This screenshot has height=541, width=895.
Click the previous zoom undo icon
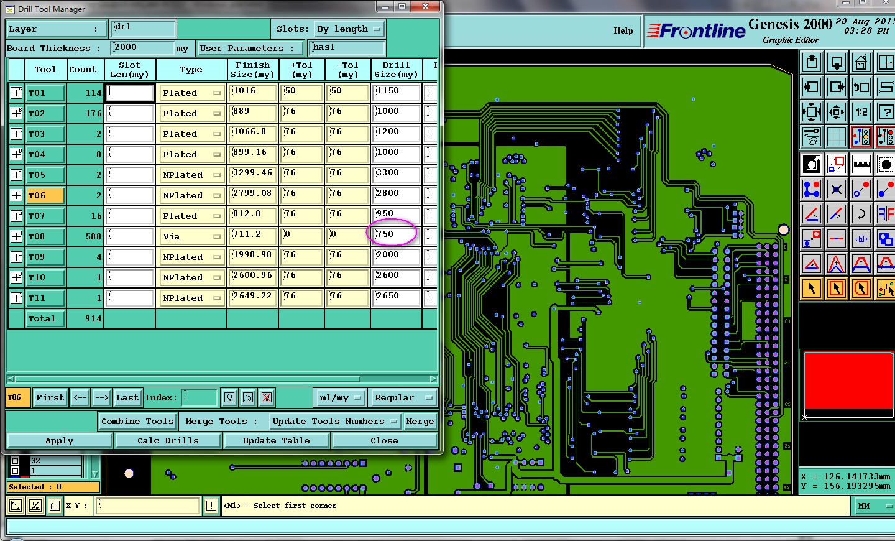(861, 87)
